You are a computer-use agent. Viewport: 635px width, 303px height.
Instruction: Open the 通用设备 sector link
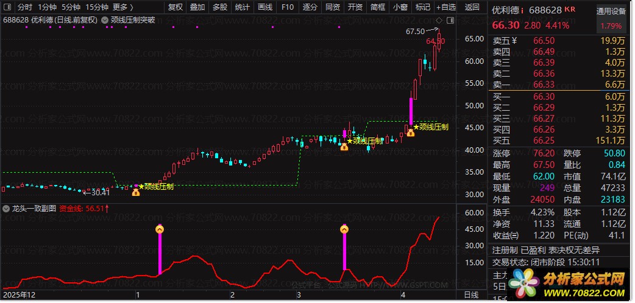tap(611, 12)
